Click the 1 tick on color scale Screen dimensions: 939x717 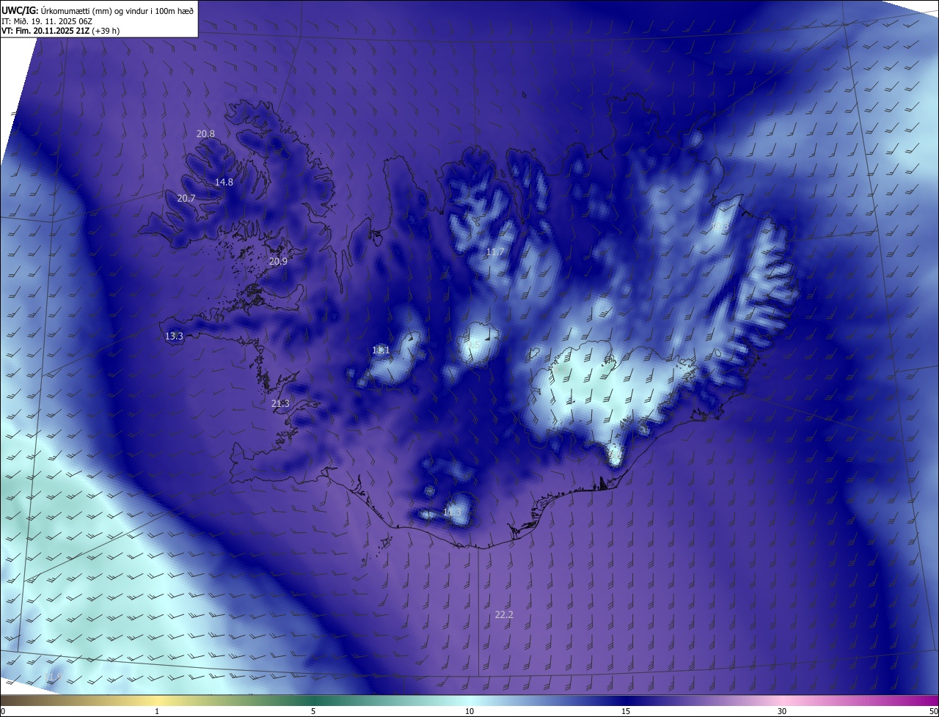[x=157, y=711]
